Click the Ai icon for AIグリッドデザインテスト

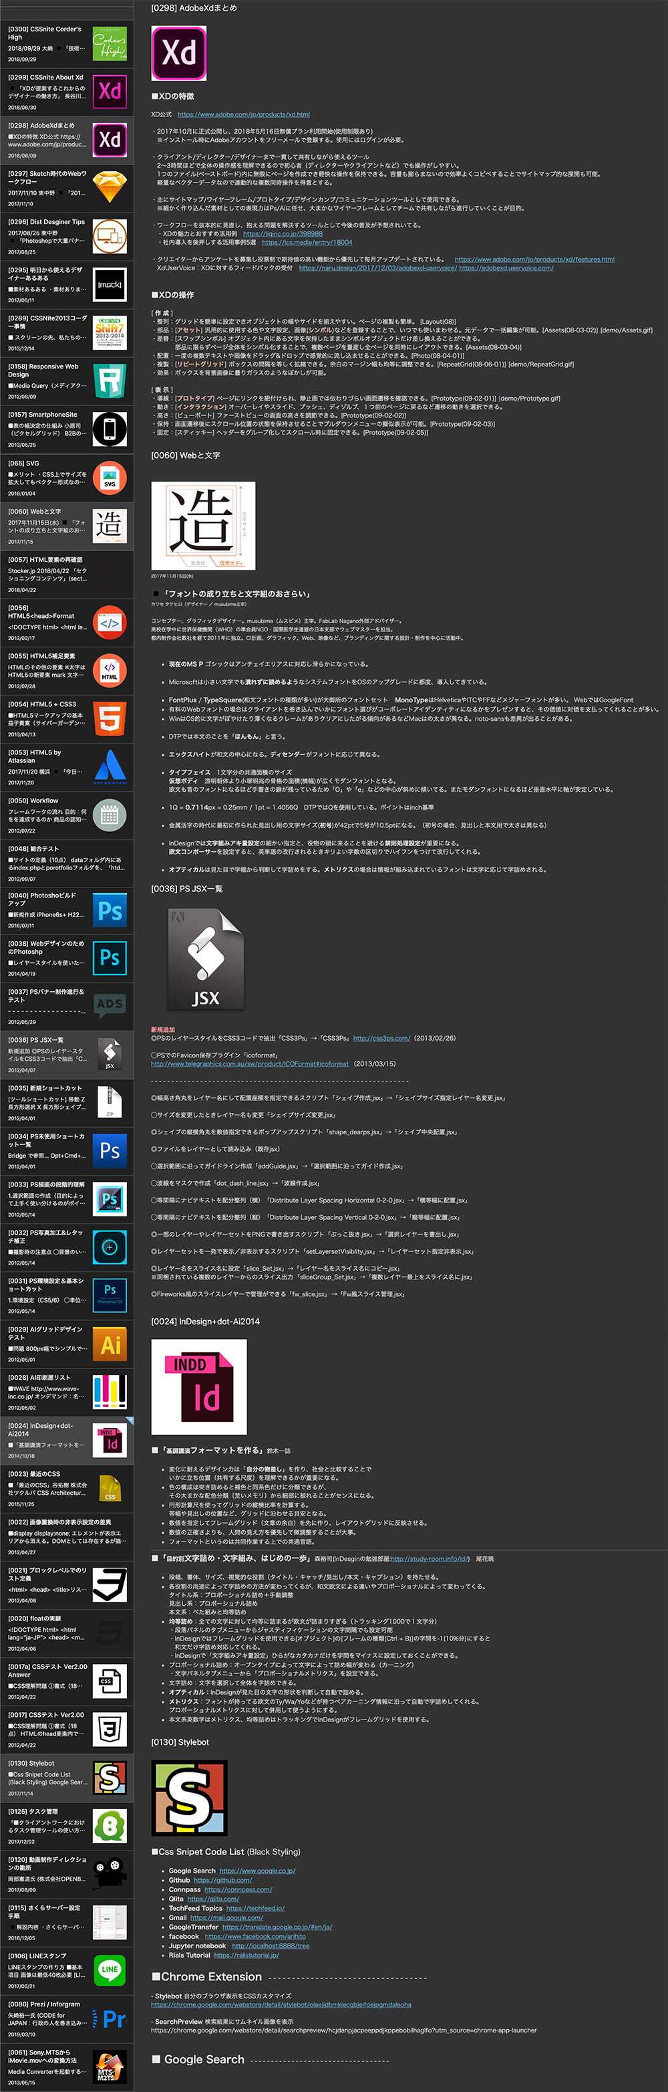[x=110, y=1346]
